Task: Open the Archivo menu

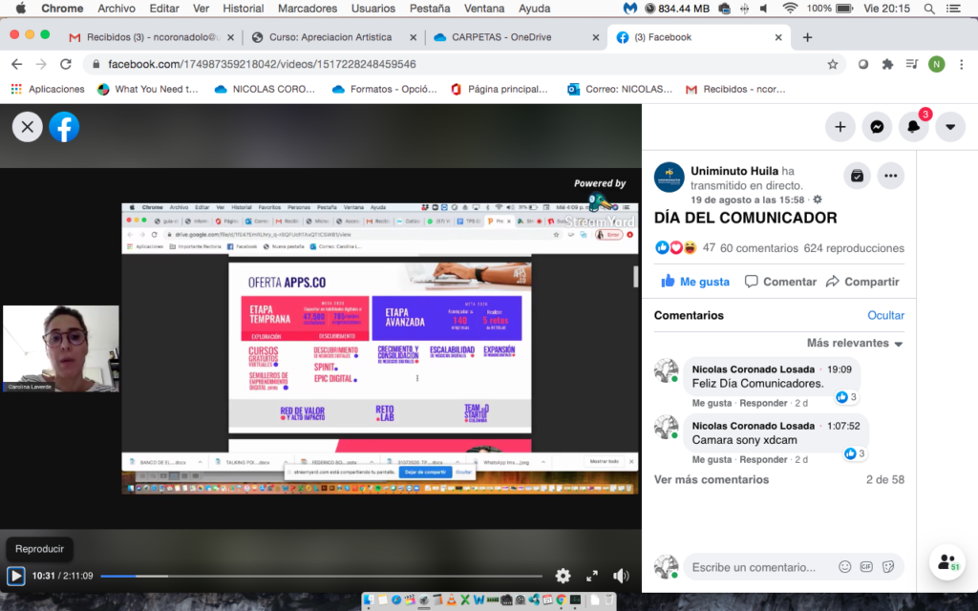Action: click(x=117, y=9)
